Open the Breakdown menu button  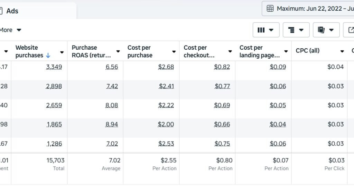click(296, 30)
